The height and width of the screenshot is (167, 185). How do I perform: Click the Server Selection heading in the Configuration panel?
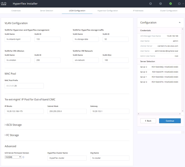[148, 61]
